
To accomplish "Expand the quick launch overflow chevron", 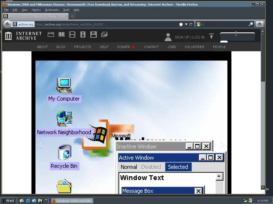I will (46, 200).
